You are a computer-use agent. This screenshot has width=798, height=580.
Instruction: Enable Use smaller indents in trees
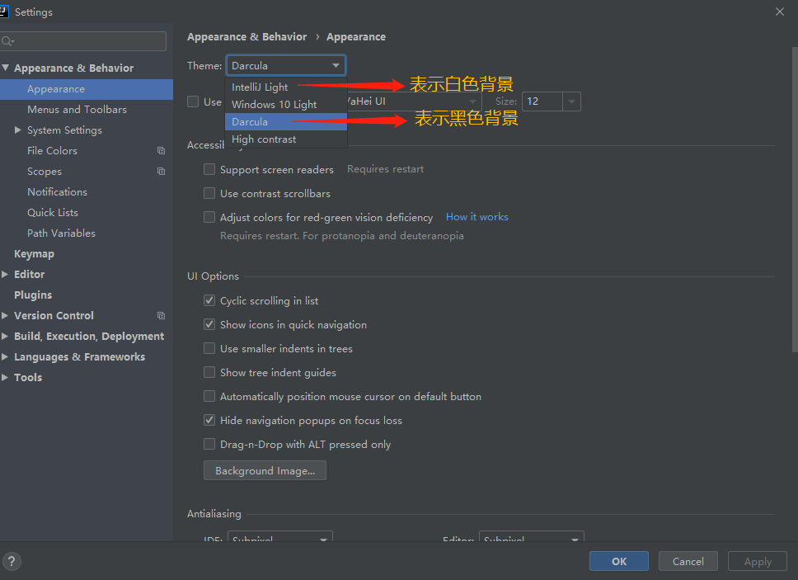pos(209,348)
